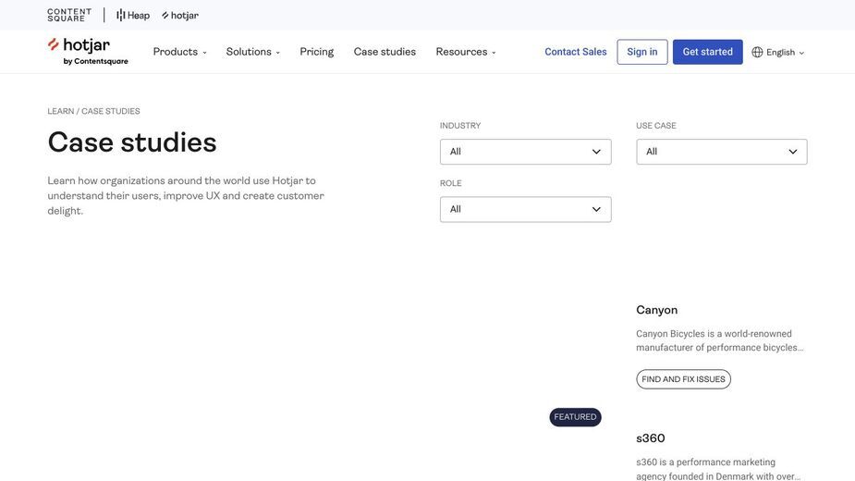The image size is (855, 481).
Task: Click the CASE STUDIES breadcrumb
Action: pos(111,111)
